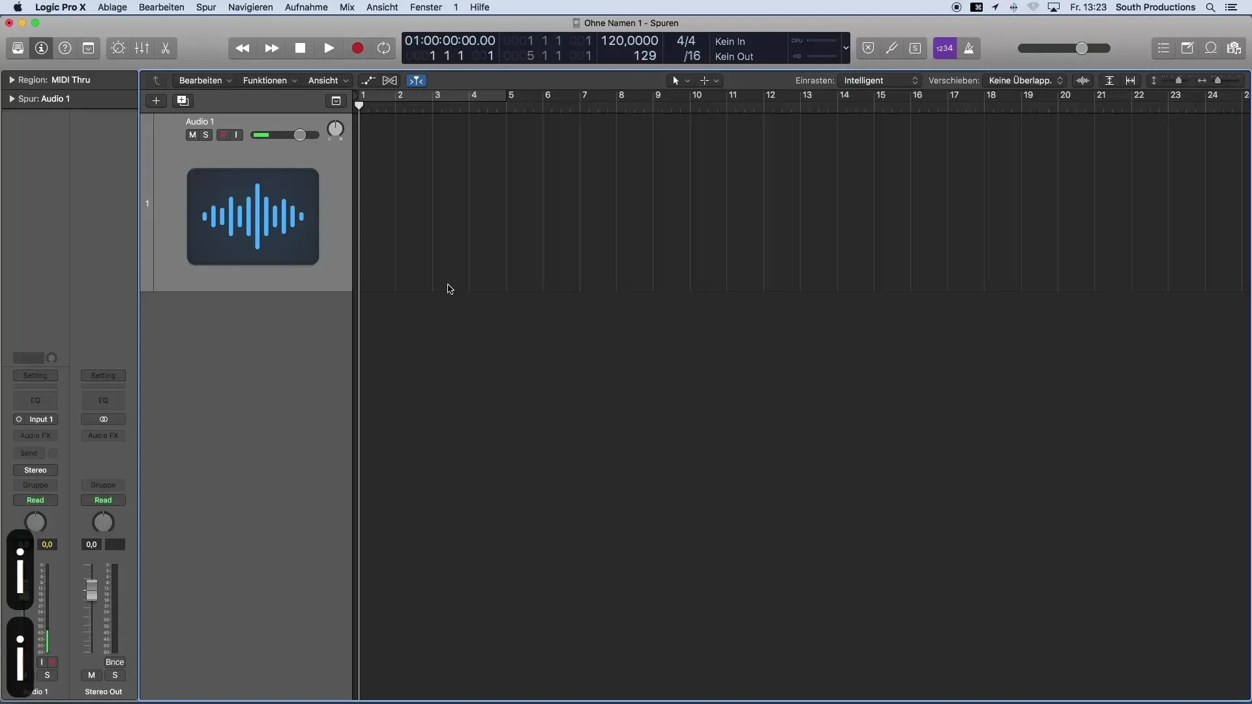The height and width of the screenshot is (704, 1252).
Task: Open the List Editors icon
Action: pos(1163,48)
